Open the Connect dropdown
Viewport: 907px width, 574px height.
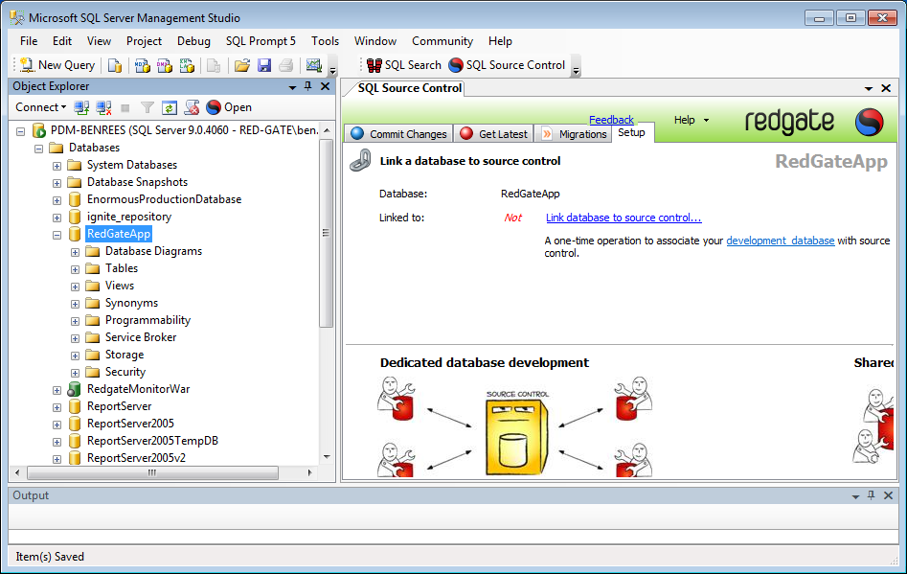tap(40, 107)
